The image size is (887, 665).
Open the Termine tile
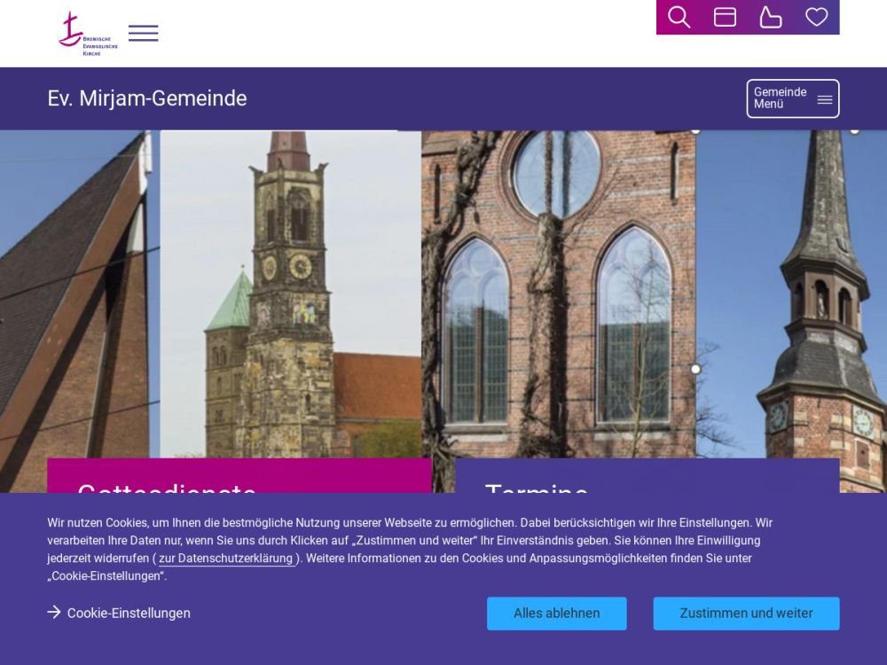click(x=647, y=476)
